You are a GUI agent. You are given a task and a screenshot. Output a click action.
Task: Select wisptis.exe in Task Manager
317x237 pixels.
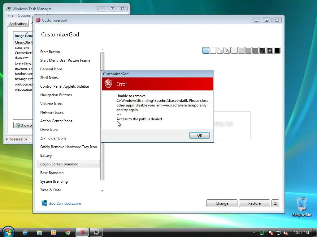(23, 89)
